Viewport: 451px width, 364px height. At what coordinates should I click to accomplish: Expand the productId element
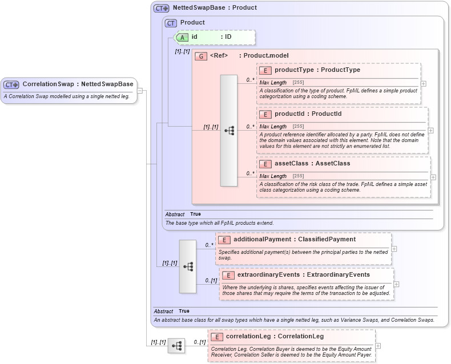(x=430, y=131)
